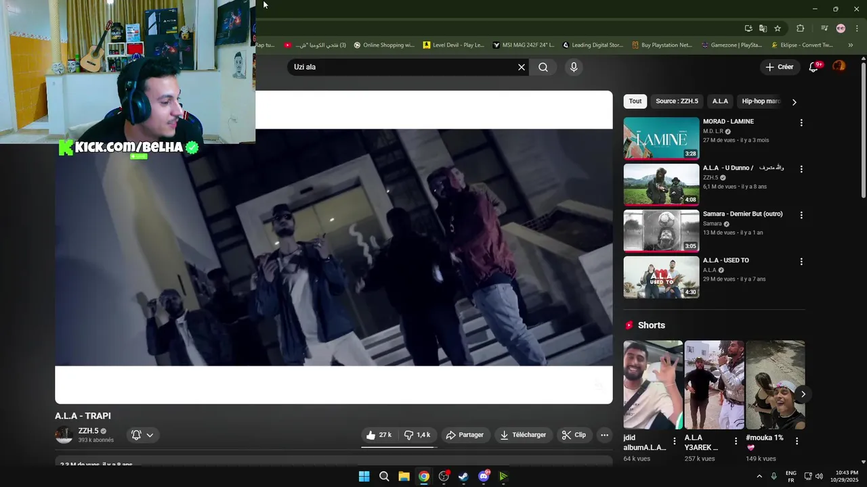The width and height of the screenshot is (867, 487).
Task: Open the YouTube account avatar menu
Action: (839, 66)
